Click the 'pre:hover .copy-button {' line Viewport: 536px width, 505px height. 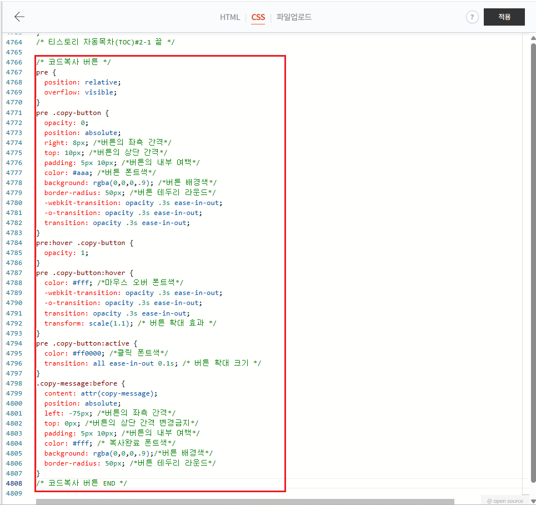[85, 243]
